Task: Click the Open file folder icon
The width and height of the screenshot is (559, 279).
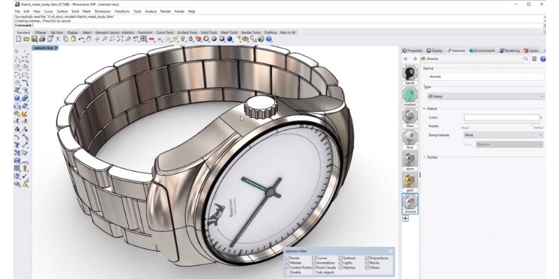Action: [x=26, y=39]
